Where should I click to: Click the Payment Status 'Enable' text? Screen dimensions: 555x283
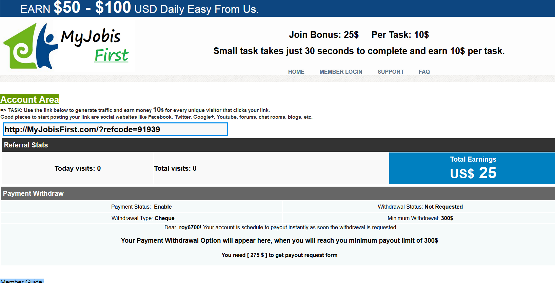click(x=163, y=207)
